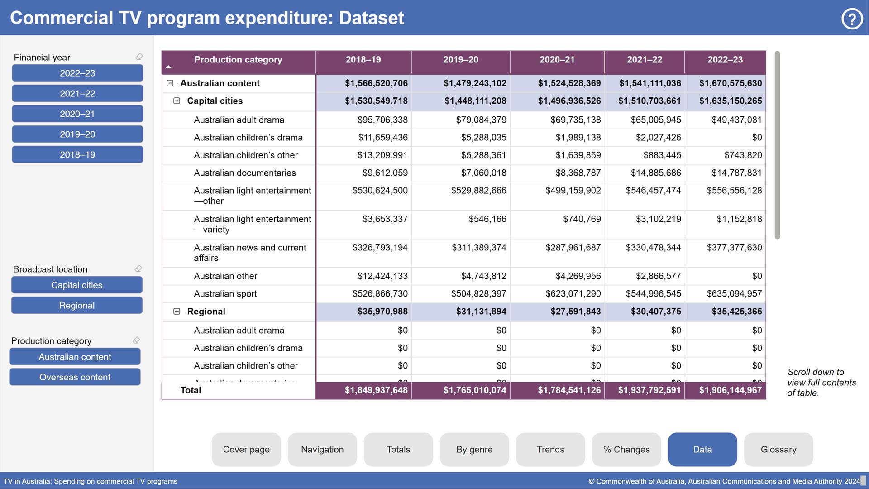Collapse the Australian content row
Screen dimensions: 869x489
point(170,83)
